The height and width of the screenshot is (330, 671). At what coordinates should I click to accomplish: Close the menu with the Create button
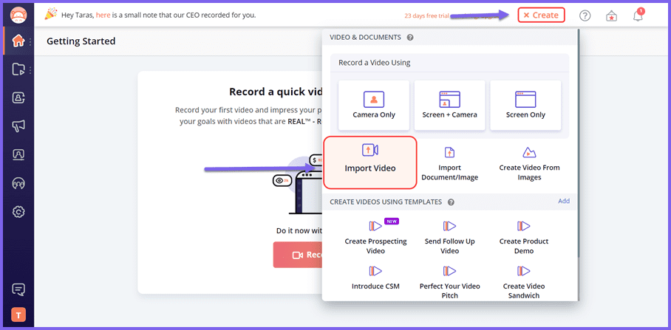(541, 15)
